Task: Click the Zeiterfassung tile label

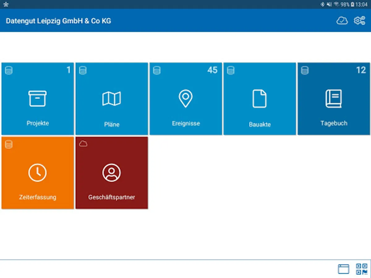Action: coord(38,197)
